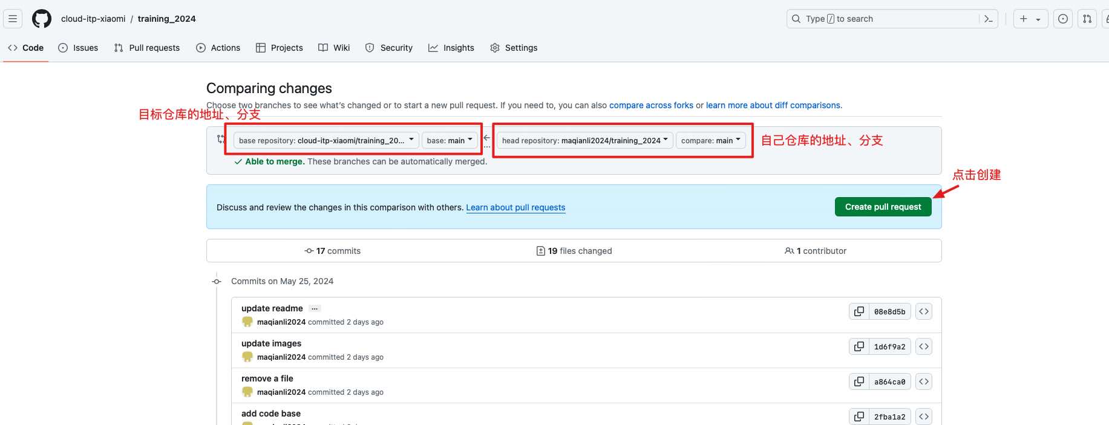The height and width of the screenshot is (425, 1109).
Task: Expand the head repository dropdown
Action: pos(585,140)
